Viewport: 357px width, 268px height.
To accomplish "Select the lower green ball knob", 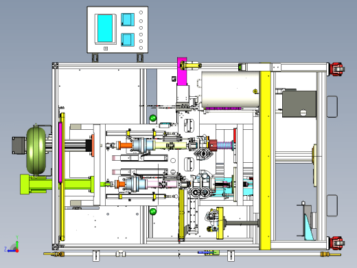I will pyautogui.click(x=153, y=211).
